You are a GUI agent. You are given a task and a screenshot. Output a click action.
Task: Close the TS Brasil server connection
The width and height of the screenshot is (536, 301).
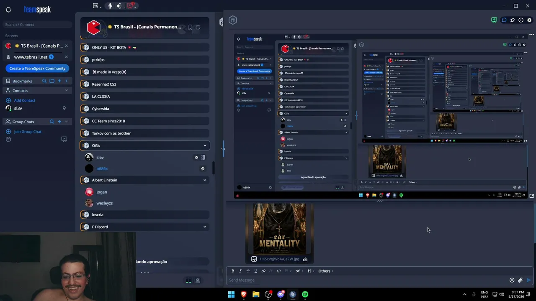pyautogui.click(x=66, y=46)
